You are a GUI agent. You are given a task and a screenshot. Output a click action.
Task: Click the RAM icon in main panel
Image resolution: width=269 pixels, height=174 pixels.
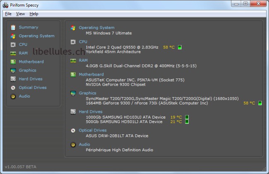[x=73, y=61]
